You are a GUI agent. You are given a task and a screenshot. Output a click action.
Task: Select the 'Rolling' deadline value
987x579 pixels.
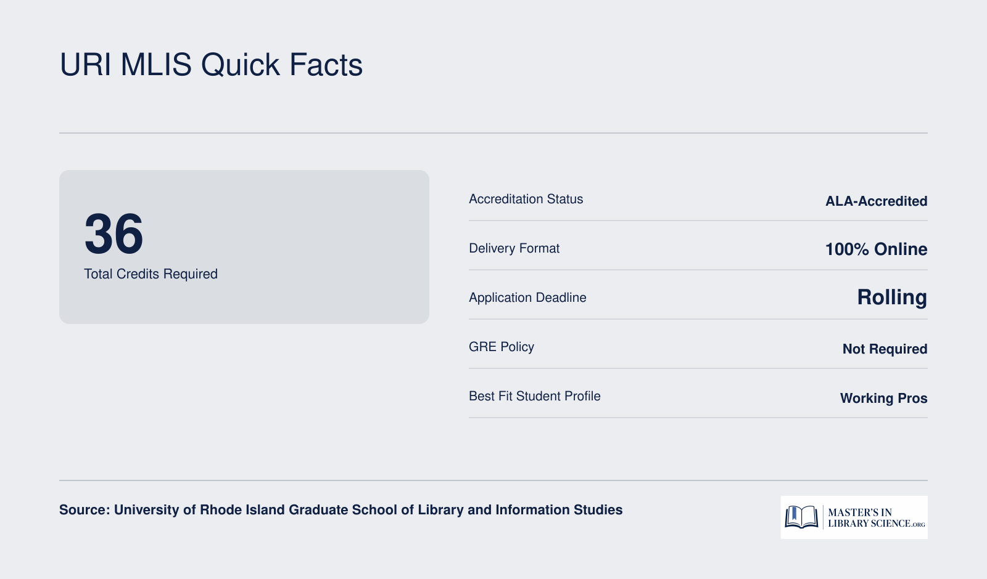(x=892, y=297)
